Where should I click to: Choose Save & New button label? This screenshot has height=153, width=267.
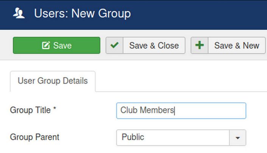tap(237, 46)
